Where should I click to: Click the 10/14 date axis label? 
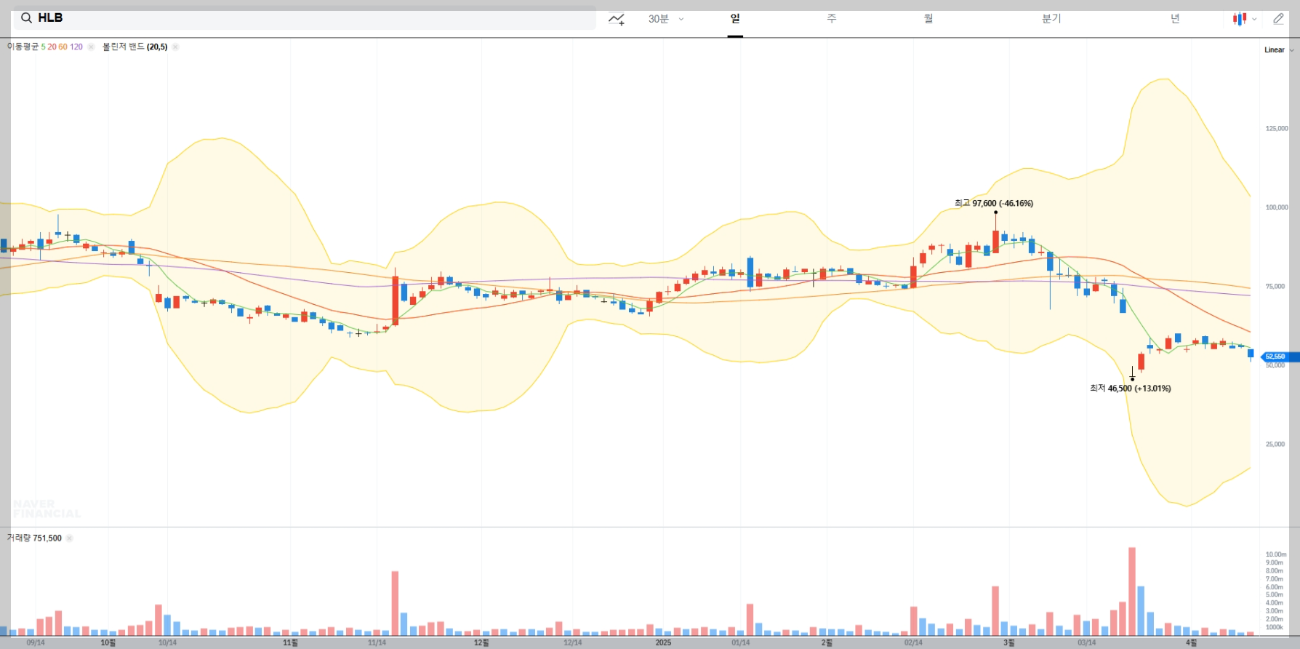(167, 642)
